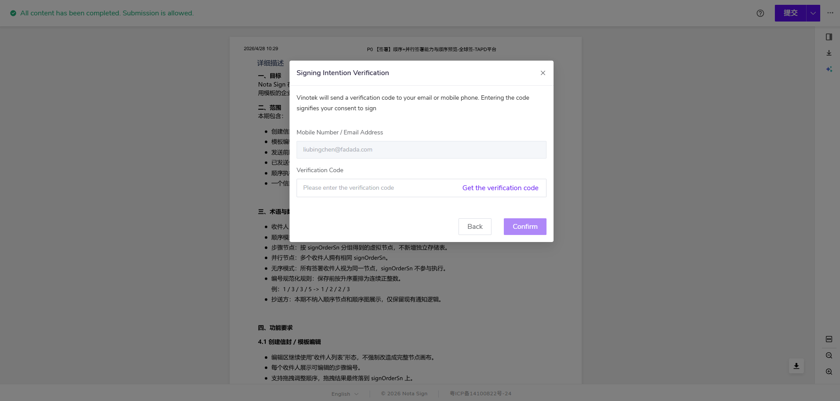Click the floating jump-to-bottom arrow button
The height and width of the screenshot is (401, 840).
796,366
